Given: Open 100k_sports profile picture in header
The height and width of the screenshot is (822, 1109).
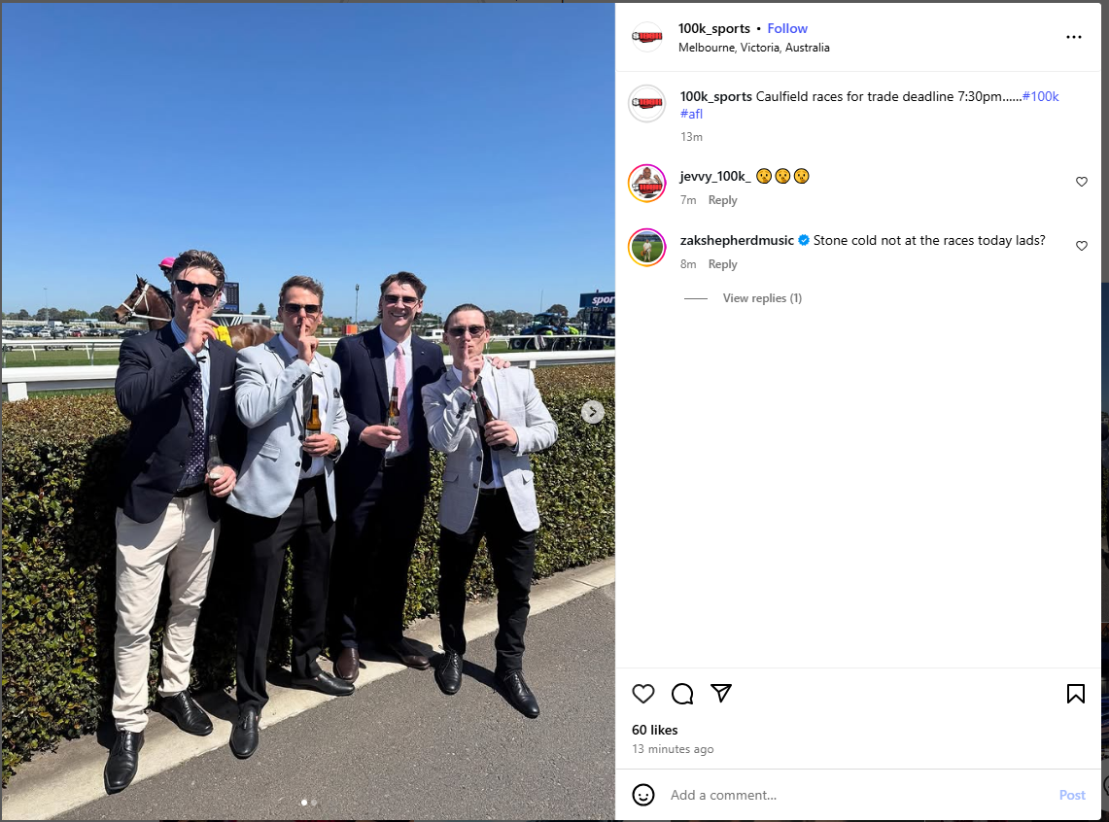Looking at the screenshot, I should tap(646, 37).
